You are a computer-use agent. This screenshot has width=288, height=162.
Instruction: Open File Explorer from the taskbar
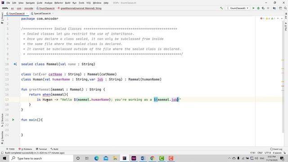tap(115, 158)
